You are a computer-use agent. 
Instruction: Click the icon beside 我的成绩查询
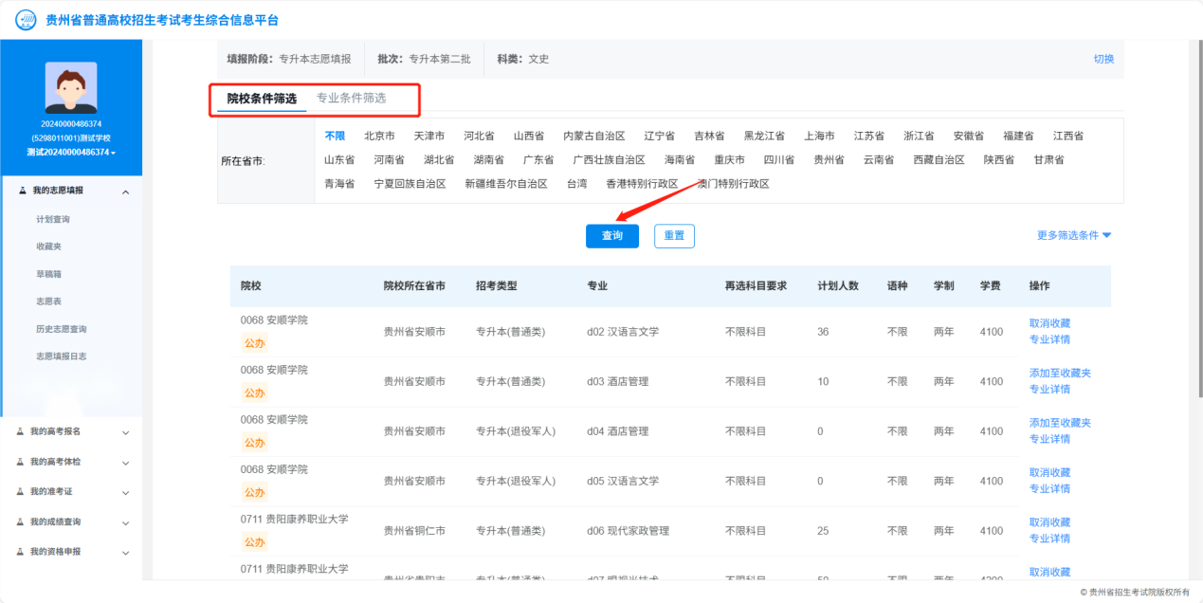coord(22,521)
